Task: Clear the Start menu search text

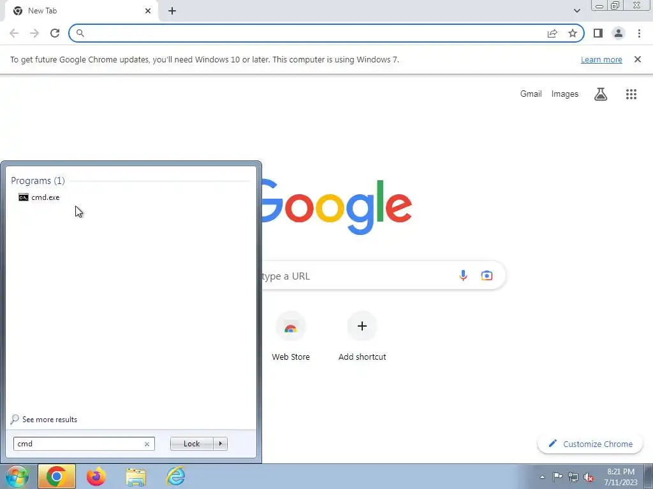Action: pos(147,444)
